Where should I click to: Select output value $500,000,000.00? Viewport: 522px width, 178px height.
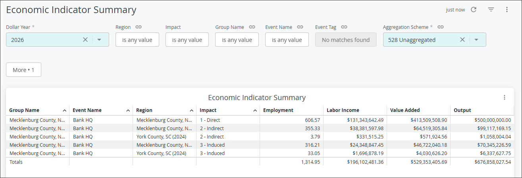pos(493,120)
